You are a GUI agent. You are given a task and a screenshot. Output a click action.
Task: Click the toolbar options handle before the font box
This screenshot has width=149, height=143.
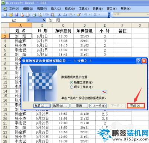(x=109, y=15)
